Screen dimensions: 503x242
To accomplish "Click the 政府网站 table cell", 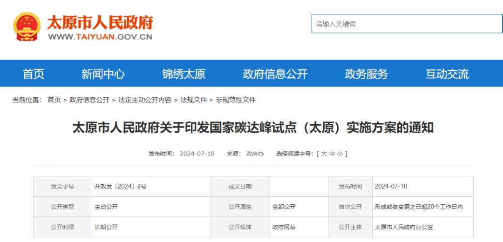I will point(299,227).
